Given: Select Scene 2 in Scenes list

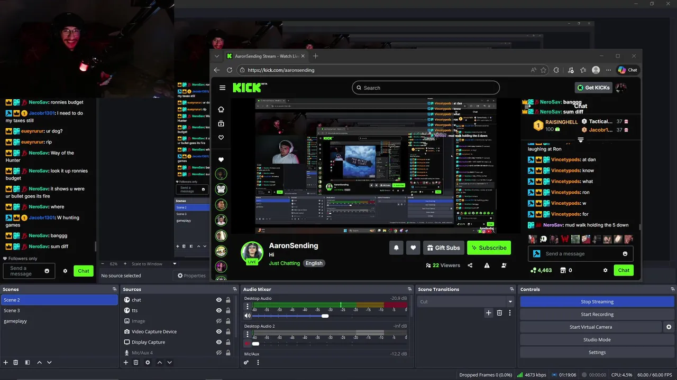Looking at the screenshot, I should click(x=59, y=300).
